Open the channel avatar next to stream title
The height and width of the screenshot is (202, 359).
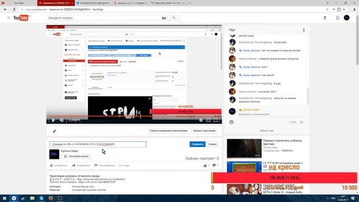click(54, 154)
